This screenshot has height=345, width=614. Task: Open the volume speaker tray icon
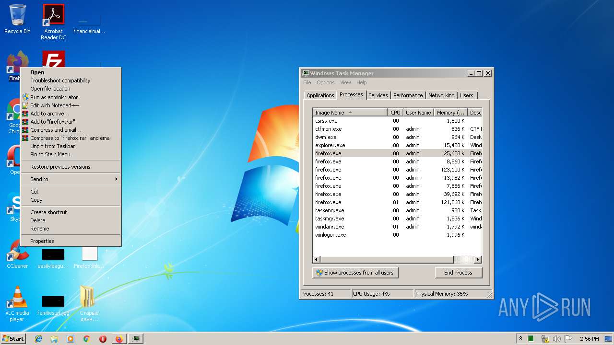tap(556, 339)
